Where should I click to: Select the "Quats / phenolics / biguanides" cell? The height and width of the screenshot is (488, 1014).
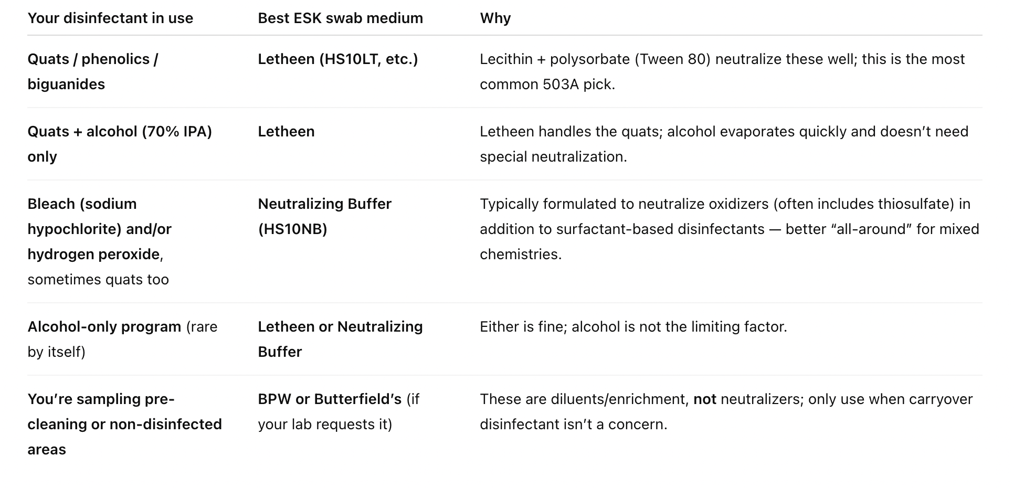[93, 71]
